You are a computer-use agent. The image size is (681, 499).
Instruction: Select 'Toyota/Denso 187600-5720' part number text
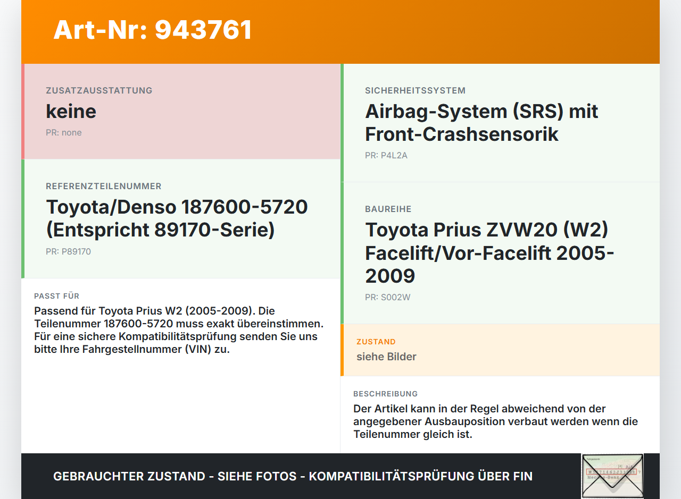(177, 207)
